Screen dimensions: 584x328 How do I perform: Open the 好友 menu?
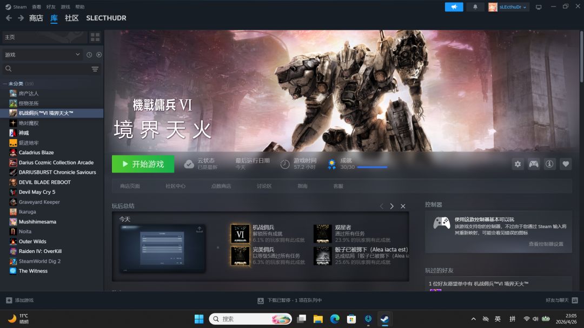[51, 6]
